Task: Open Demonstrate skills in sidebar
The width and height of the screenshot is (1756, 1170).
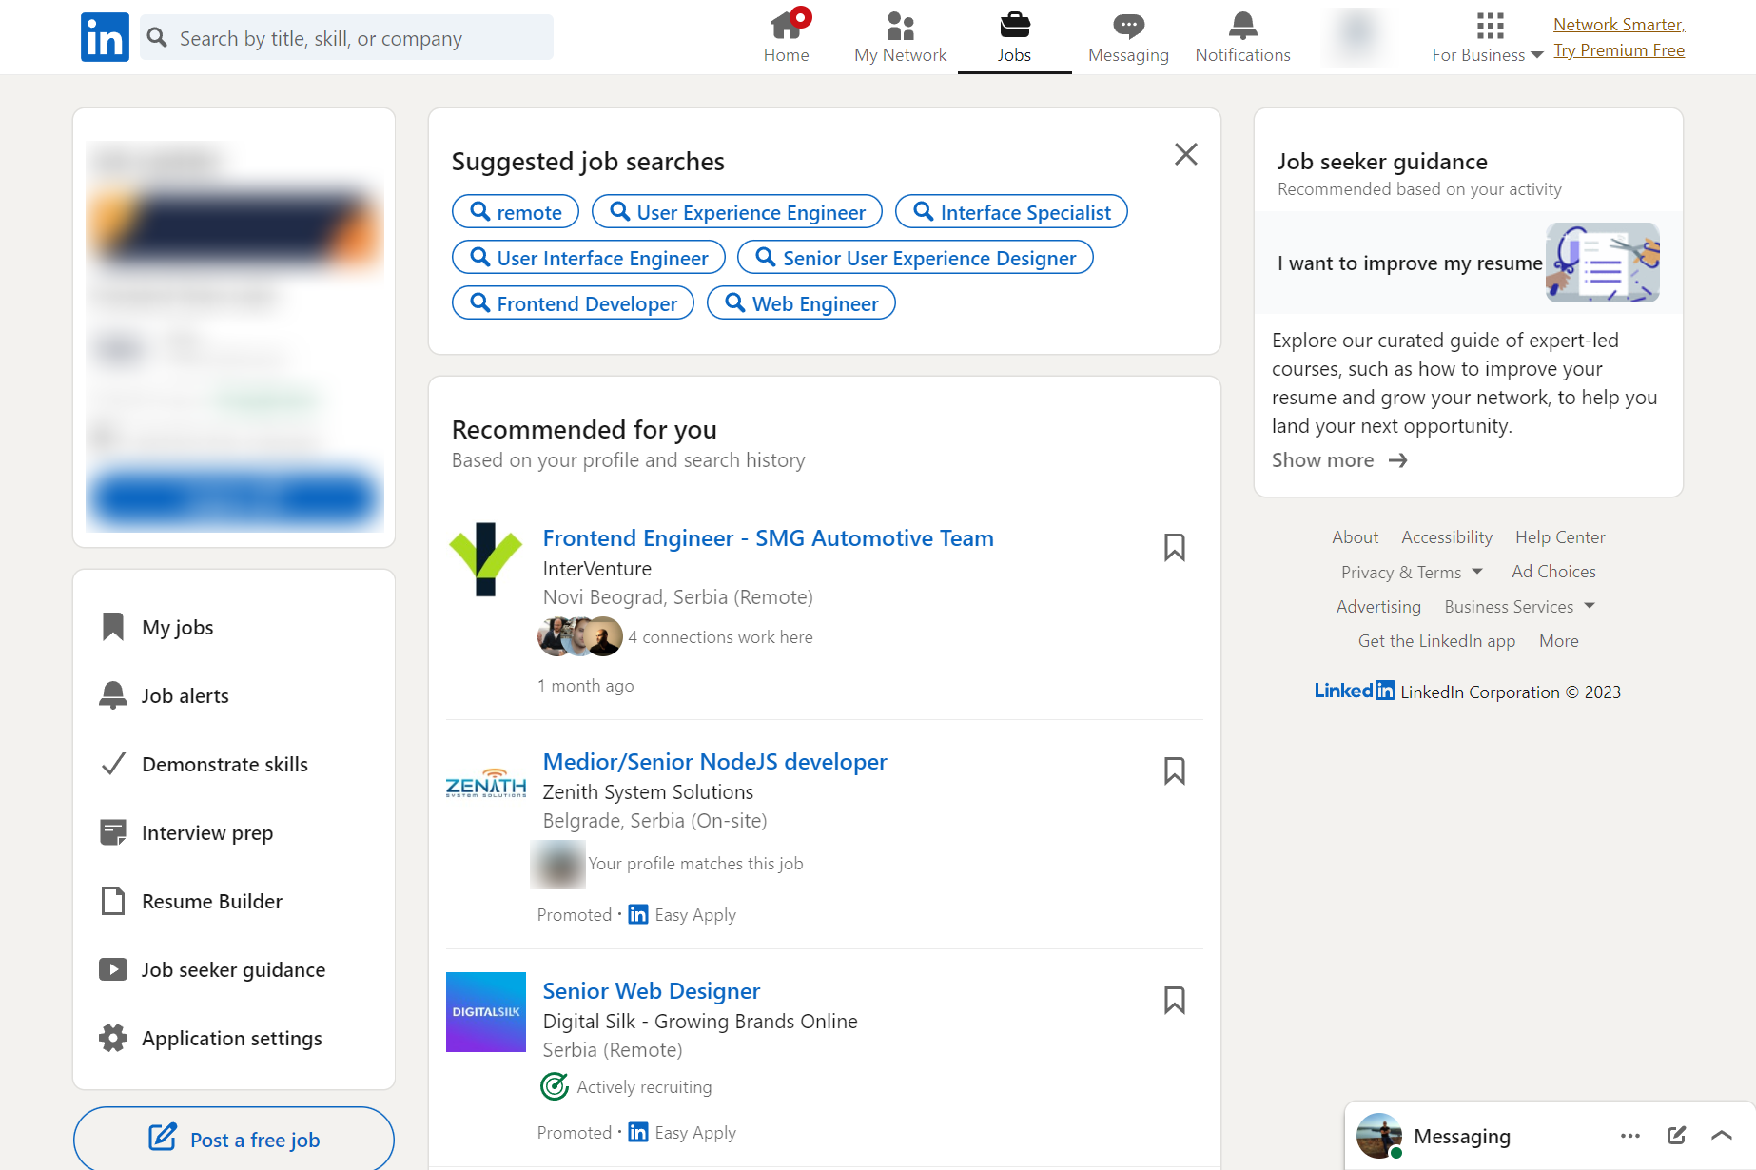Action: pos(205,764)
